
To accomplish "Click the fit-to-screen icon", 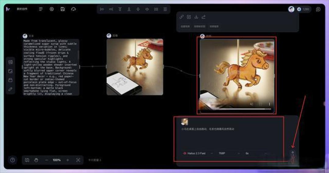I will pos(78,160).
